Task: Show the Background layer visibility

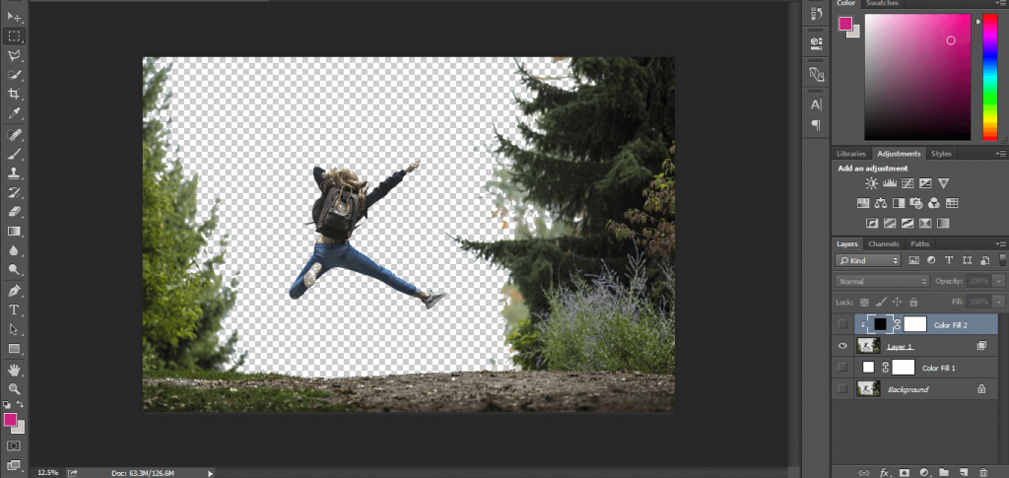Action: [x=842, y=388]
